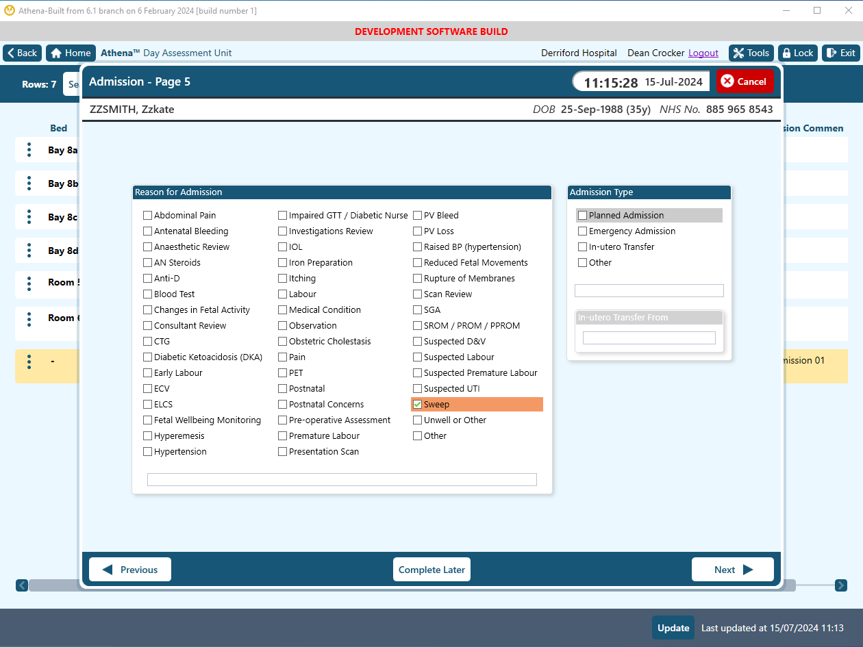863x647 pixels.
Task: Select Emergency Admission type
Action: click(582, 231)
